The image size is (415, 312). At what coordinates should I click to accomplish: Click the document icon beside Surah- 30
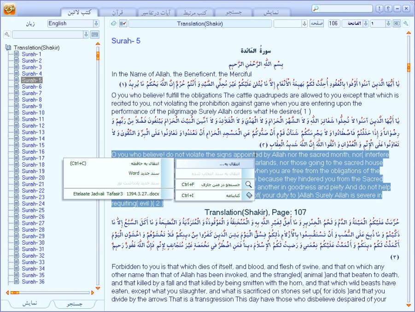point(17,242)
